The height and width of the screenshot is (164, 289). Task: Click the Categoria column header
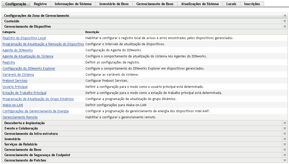[x=8, y=32]
